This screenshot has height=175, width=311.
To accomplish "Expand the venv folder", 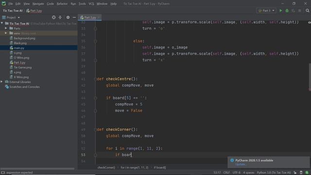I will (6, 33).
